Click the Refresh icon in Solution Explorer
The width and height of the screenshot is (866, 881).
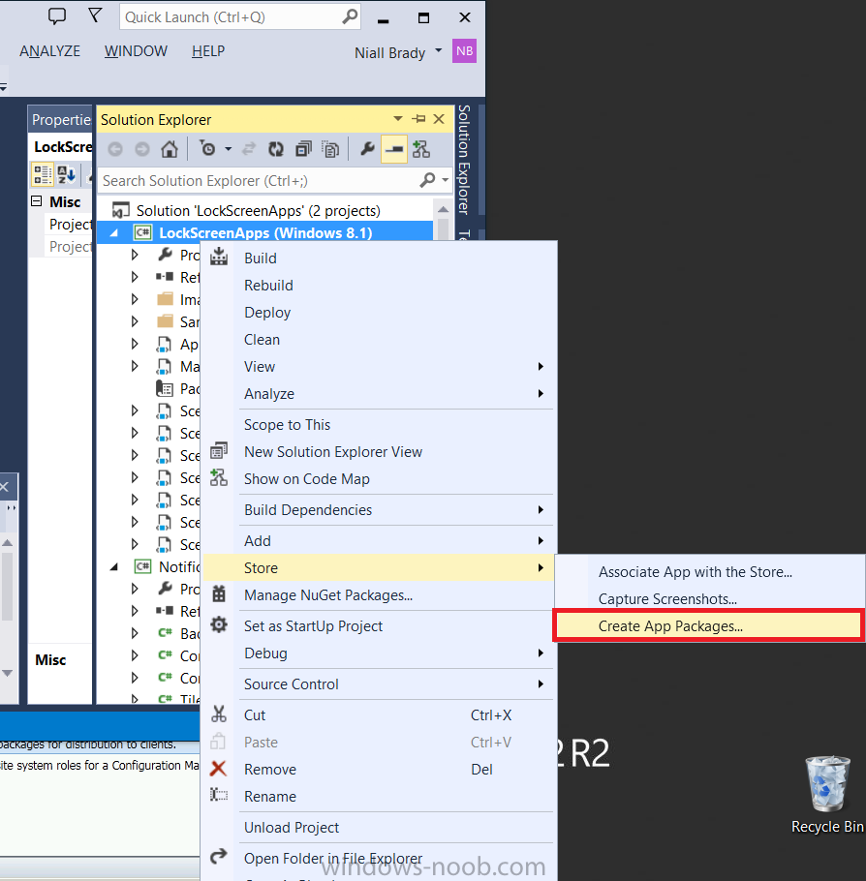(275, 149)
